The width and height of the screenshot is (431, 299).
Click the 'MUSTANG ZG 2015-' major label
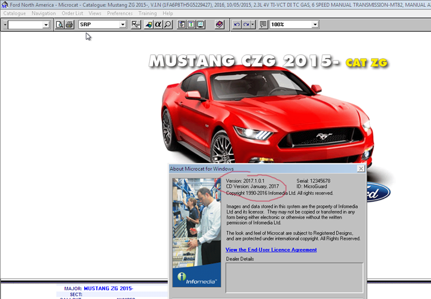[108, 288]
